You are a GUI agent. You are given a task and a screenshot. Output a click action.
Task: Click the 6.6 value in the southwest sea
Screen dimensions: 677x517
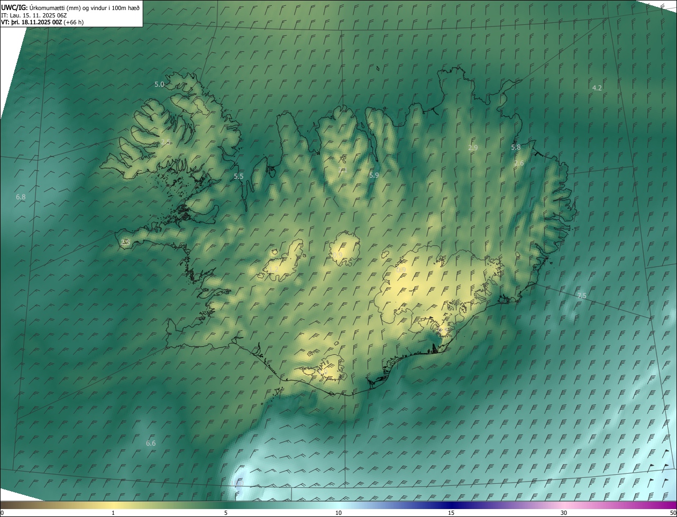151,443
